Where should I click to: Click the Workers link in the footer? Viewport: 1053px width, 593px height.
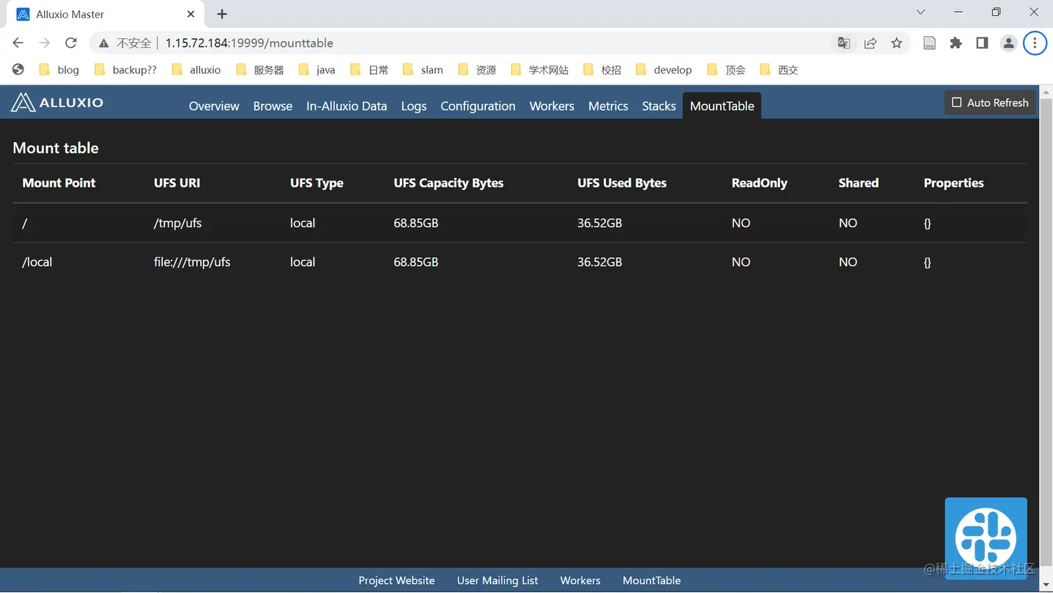click(580, 580)
